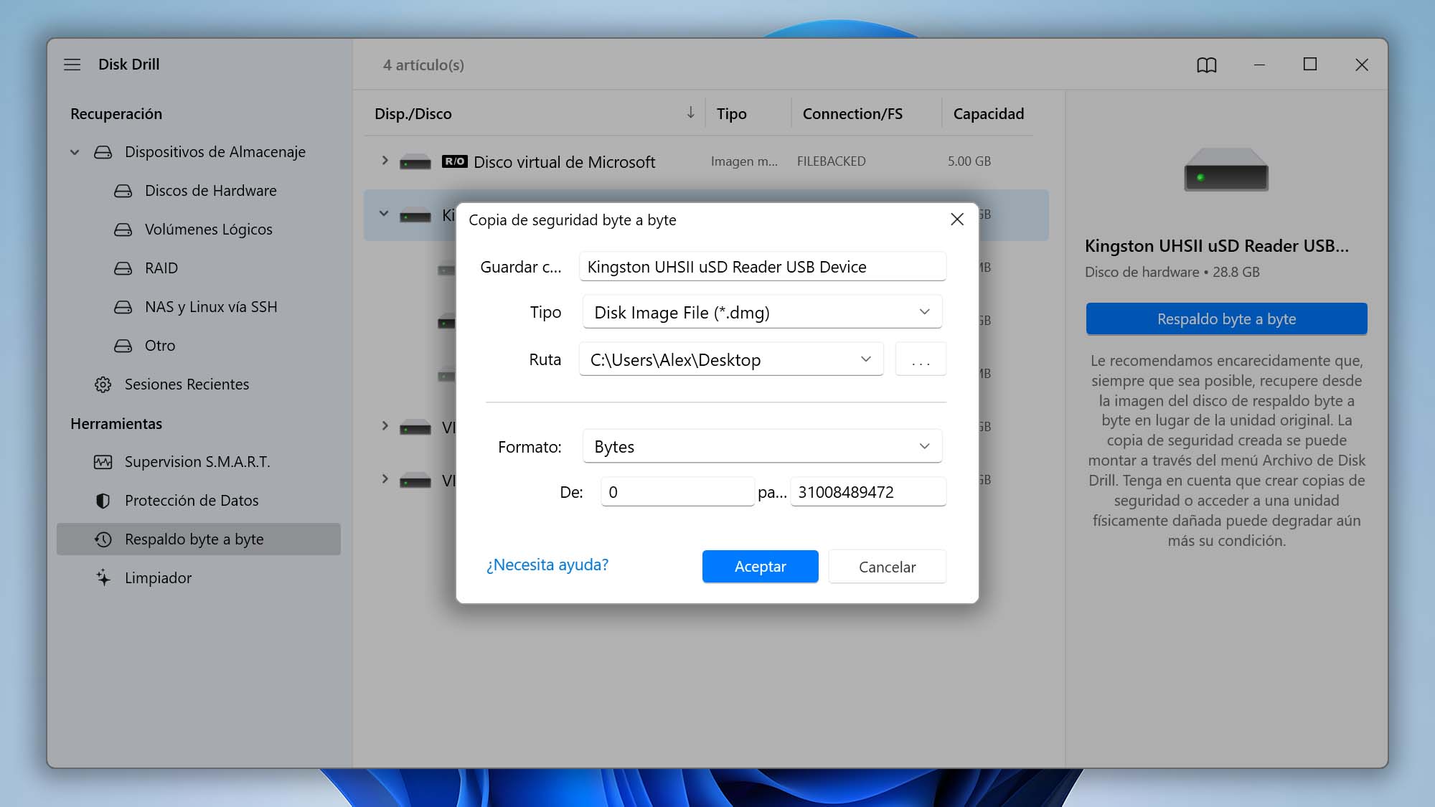
Task: Click the Disp./Disco column header
Action: [413, 113]
